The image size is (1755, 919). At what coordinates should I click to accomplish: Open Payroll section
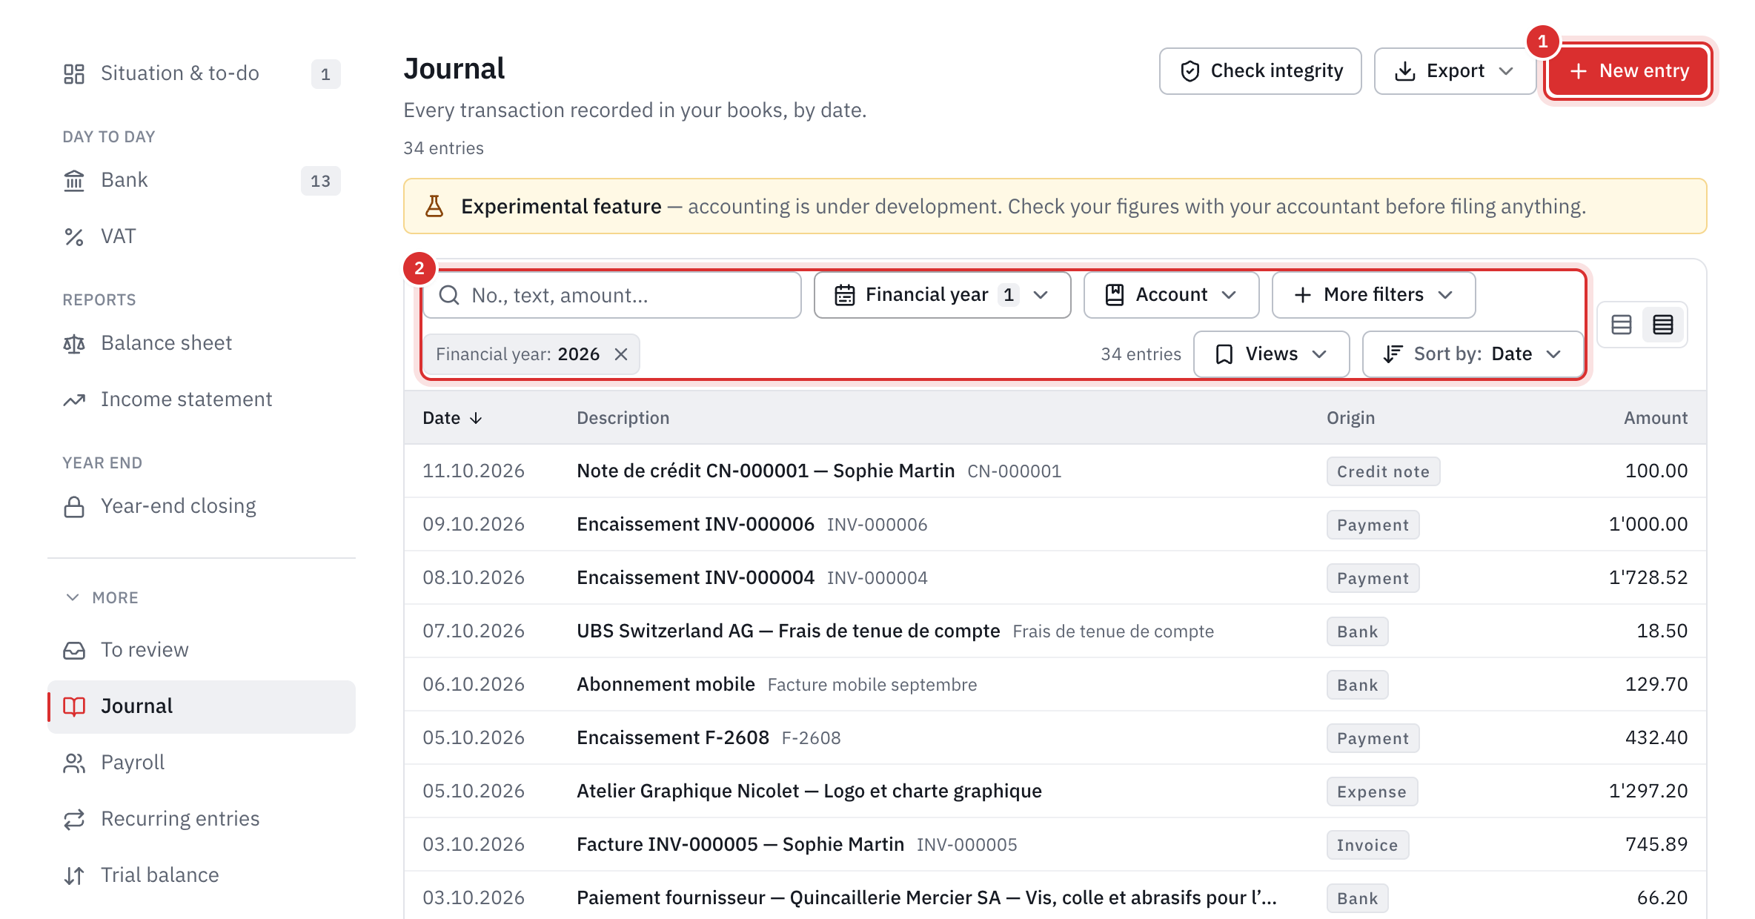tap(201, 763)
